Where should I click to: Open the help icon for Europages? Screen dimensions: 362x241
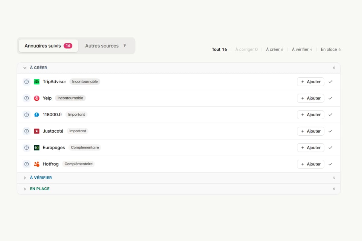pyautogui.click(x=27, y=148)
